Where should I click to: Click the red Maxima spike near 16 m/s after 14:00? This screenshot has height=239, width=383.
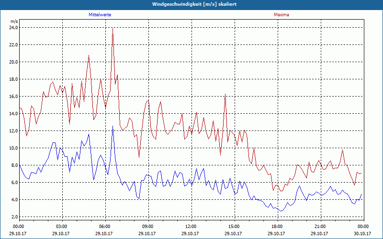click(x=225, y=94)
